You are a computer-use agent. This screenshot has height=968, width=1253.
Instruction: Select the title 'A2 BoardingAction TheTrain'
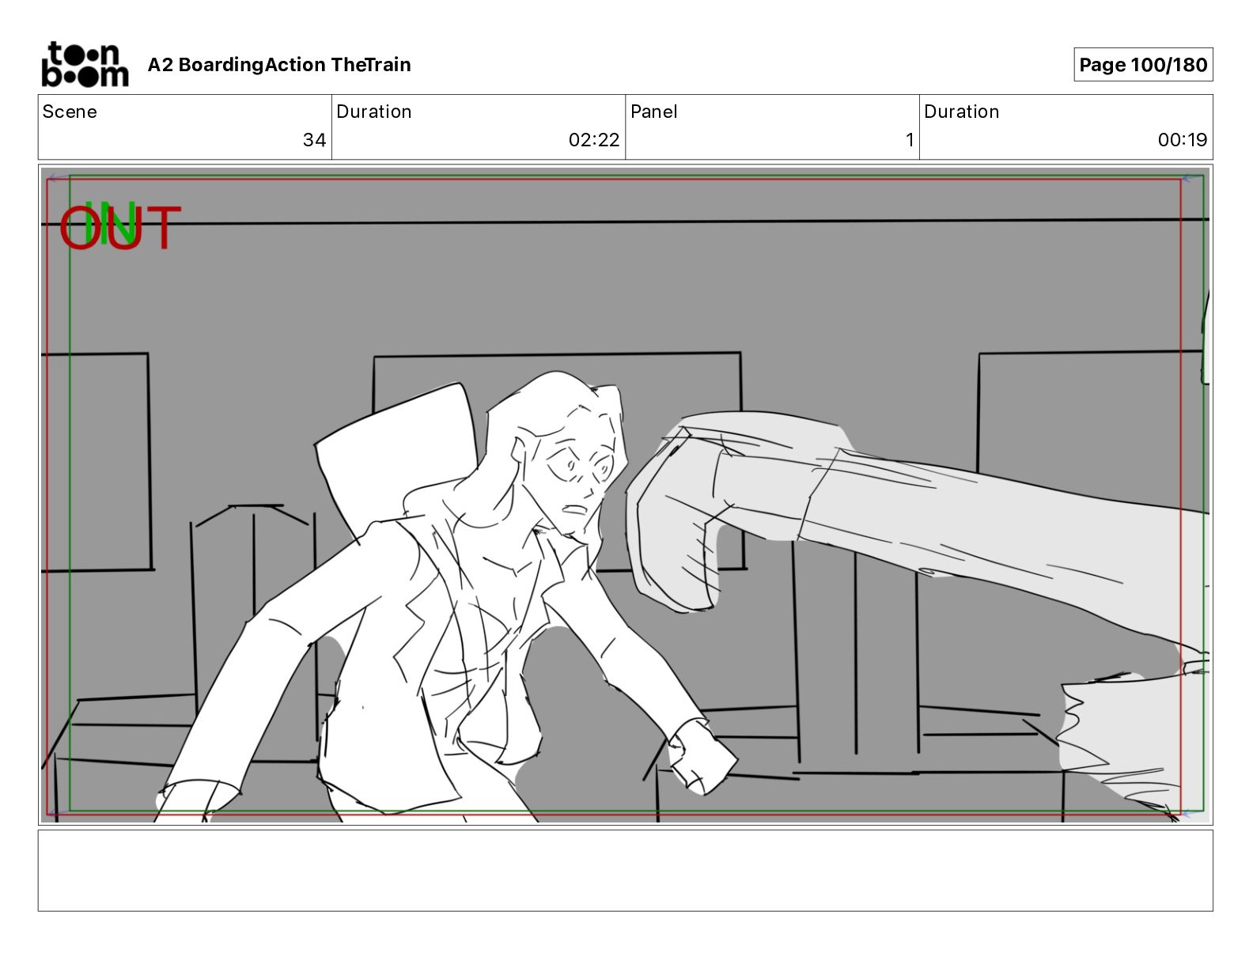pyautogui.click(x=279, y=65)
